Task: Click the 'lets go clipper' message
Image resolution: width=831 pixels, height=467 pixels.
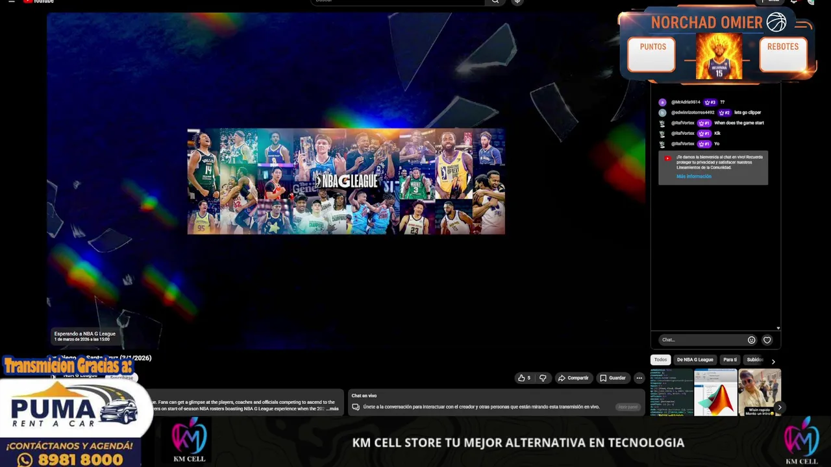Action: pos(748,113)
